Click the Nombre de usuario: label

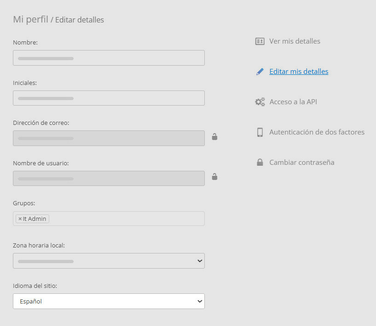coord(41,163)
